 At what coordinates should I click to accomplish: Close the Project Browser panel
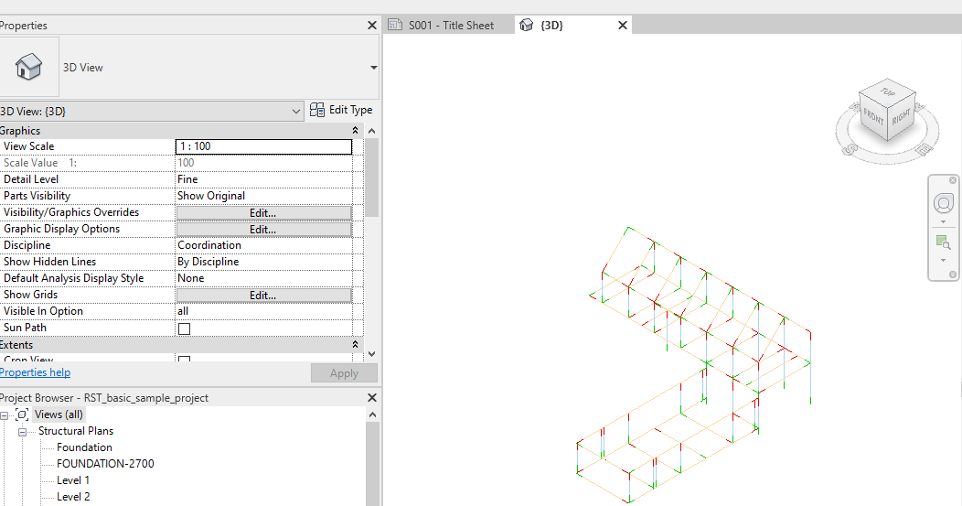tap(372, 398)
